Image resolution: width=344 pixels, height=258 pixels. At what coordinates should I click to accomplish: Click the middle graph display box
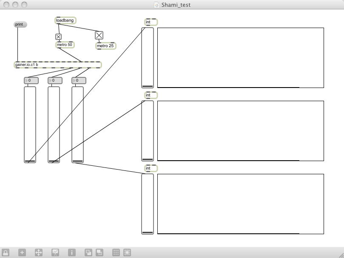(241, 131)
